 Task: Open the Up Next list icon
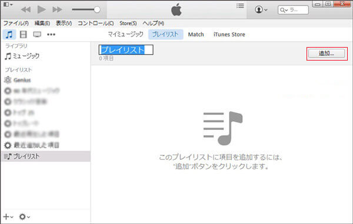240,6
